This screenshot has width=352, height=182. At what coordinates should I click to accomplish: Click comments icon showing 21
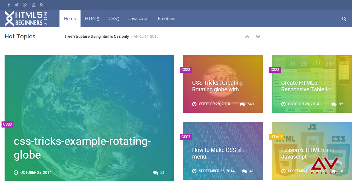[155, 173]
